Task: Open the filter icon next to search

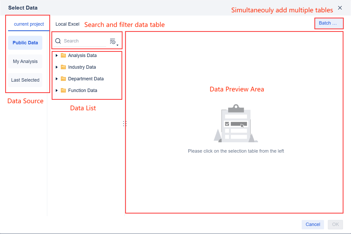Action: click(x=113, y=41)
